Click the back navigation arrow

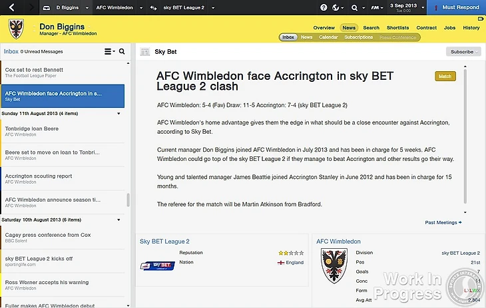(12, 7)
